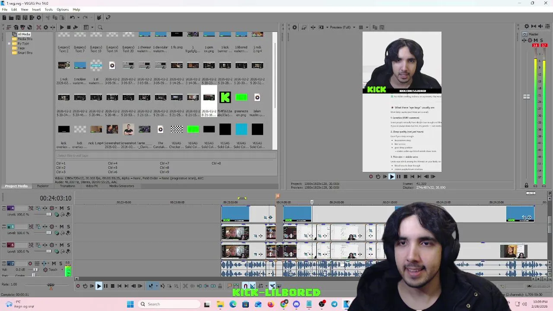This screenshot has width=553, height=311.
Task: Open the Video Preview gear properties
Action: [x=295, y=27]
